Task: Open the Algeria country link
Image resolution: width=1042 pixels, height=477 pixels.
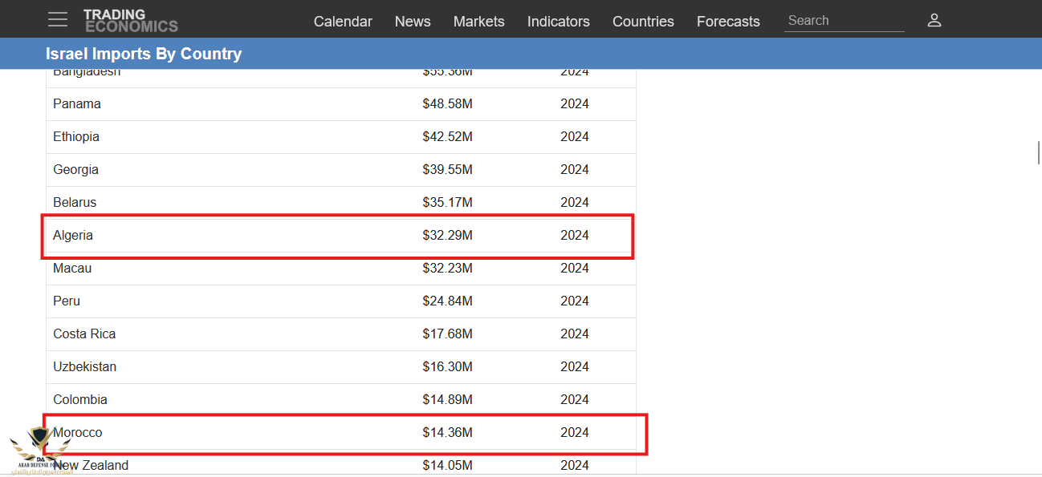Action: (x=73, y=236)
